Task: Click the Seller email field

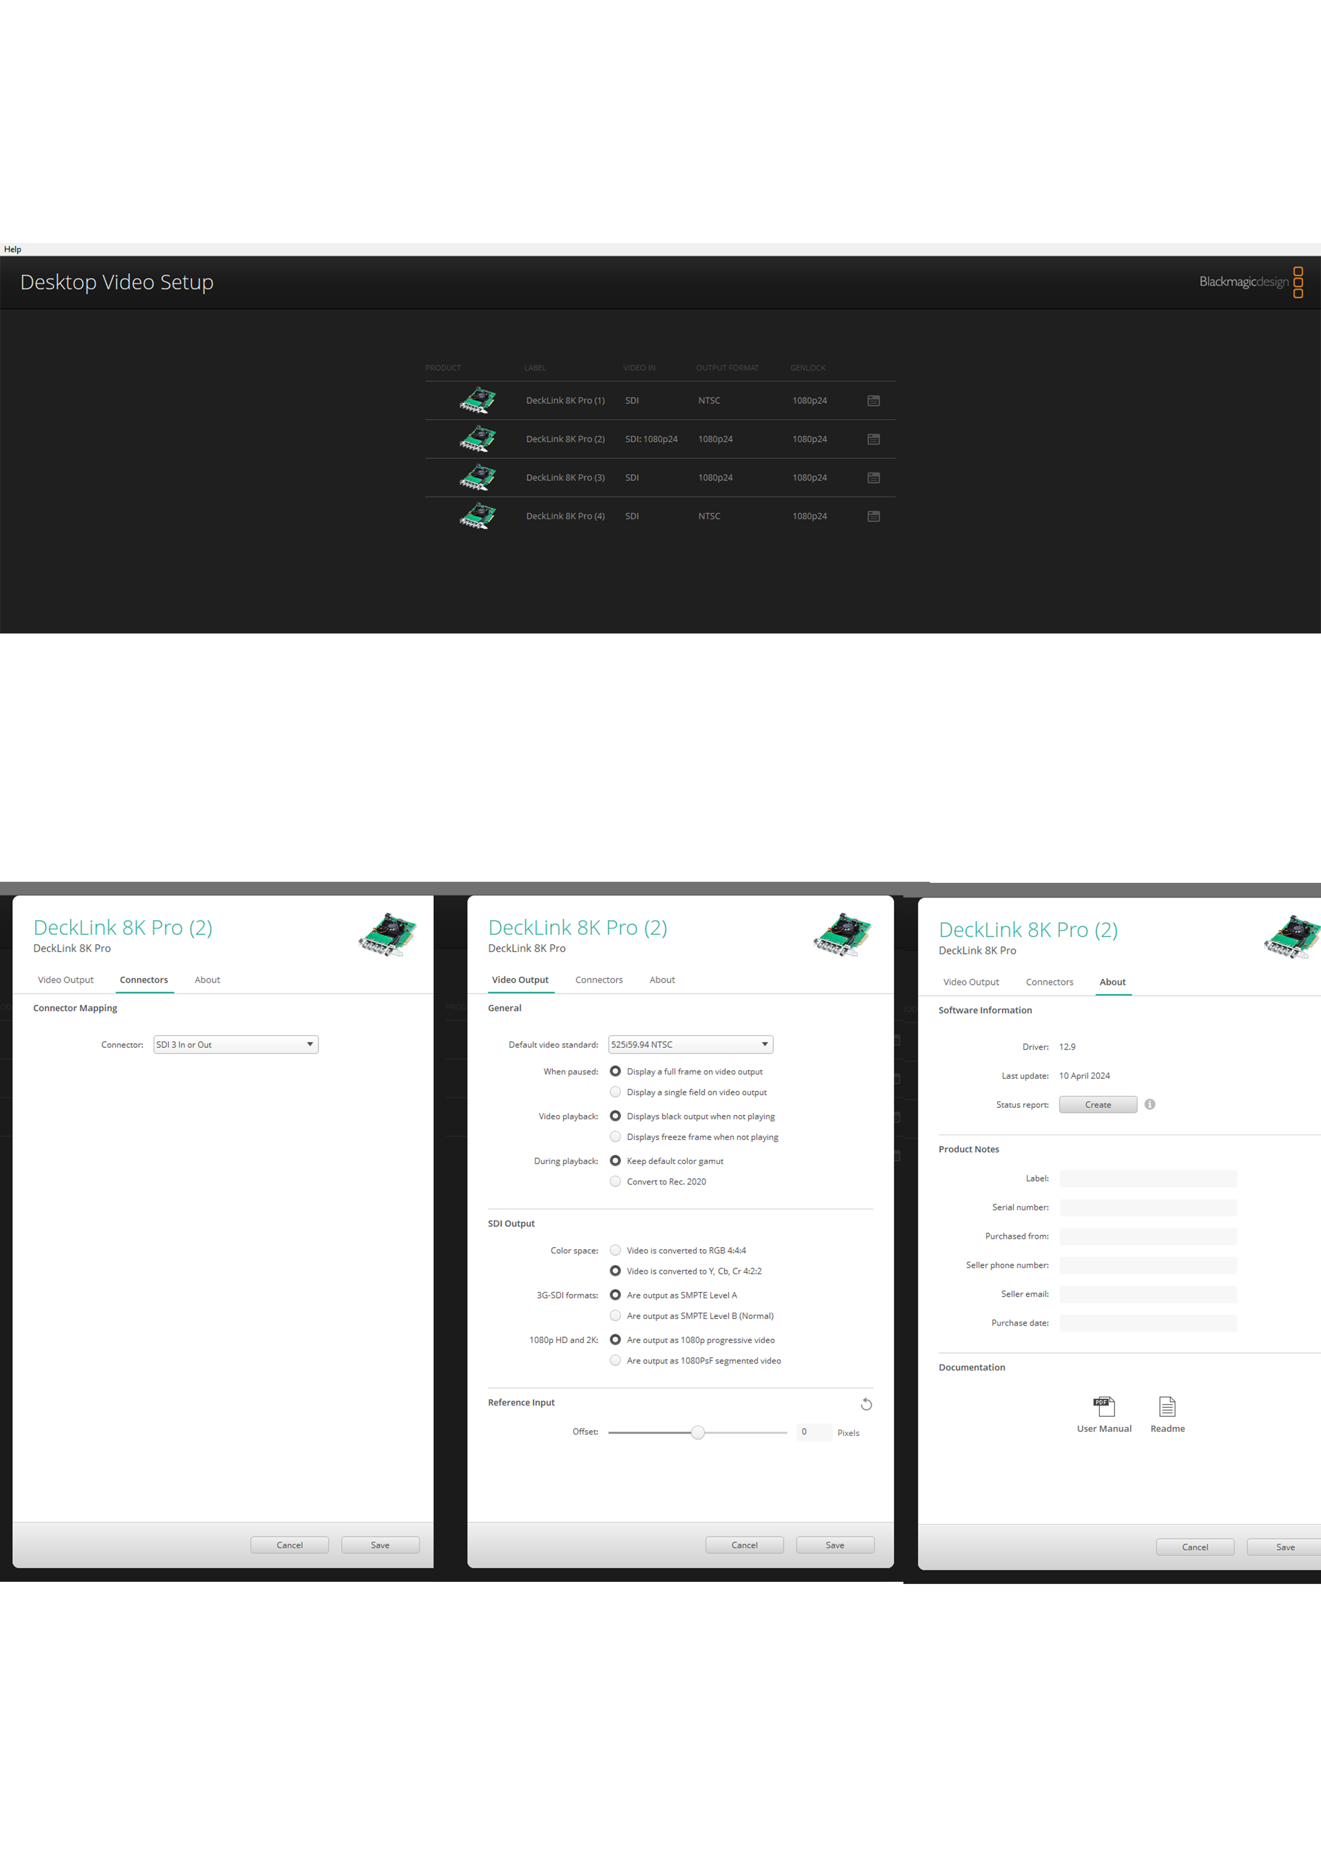Action: [1148, 1294]
